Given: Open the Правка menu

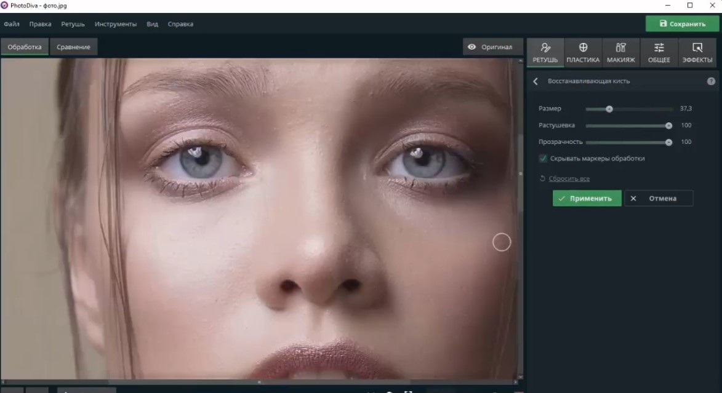Looking at the screenshot, I should (x=40, y=24).
